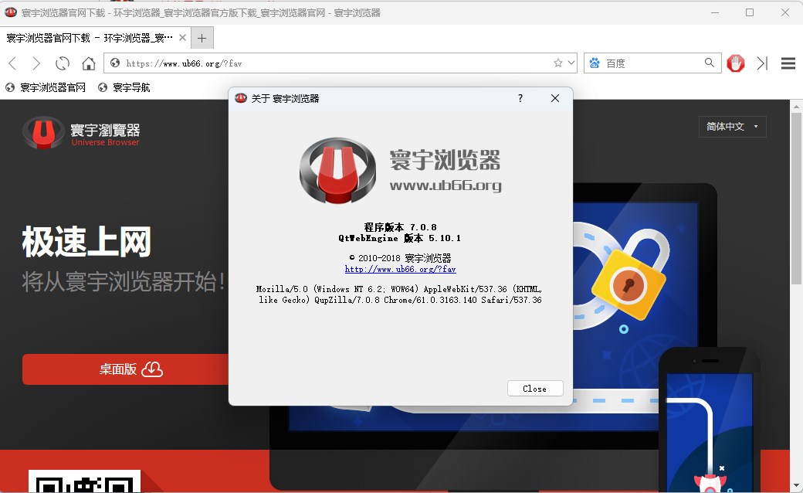Close the 寰宇浏览器官网下载 tab
The image size is (803, 493).
click(182, 37)
